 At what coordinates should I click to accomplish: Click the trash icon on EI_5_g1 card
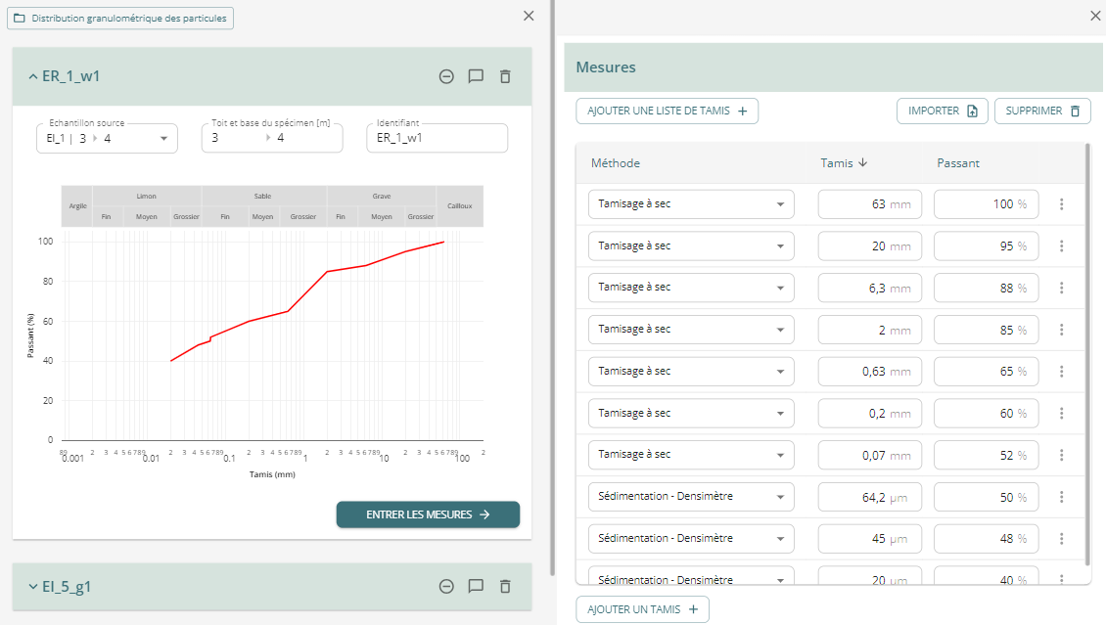(505, 587)
